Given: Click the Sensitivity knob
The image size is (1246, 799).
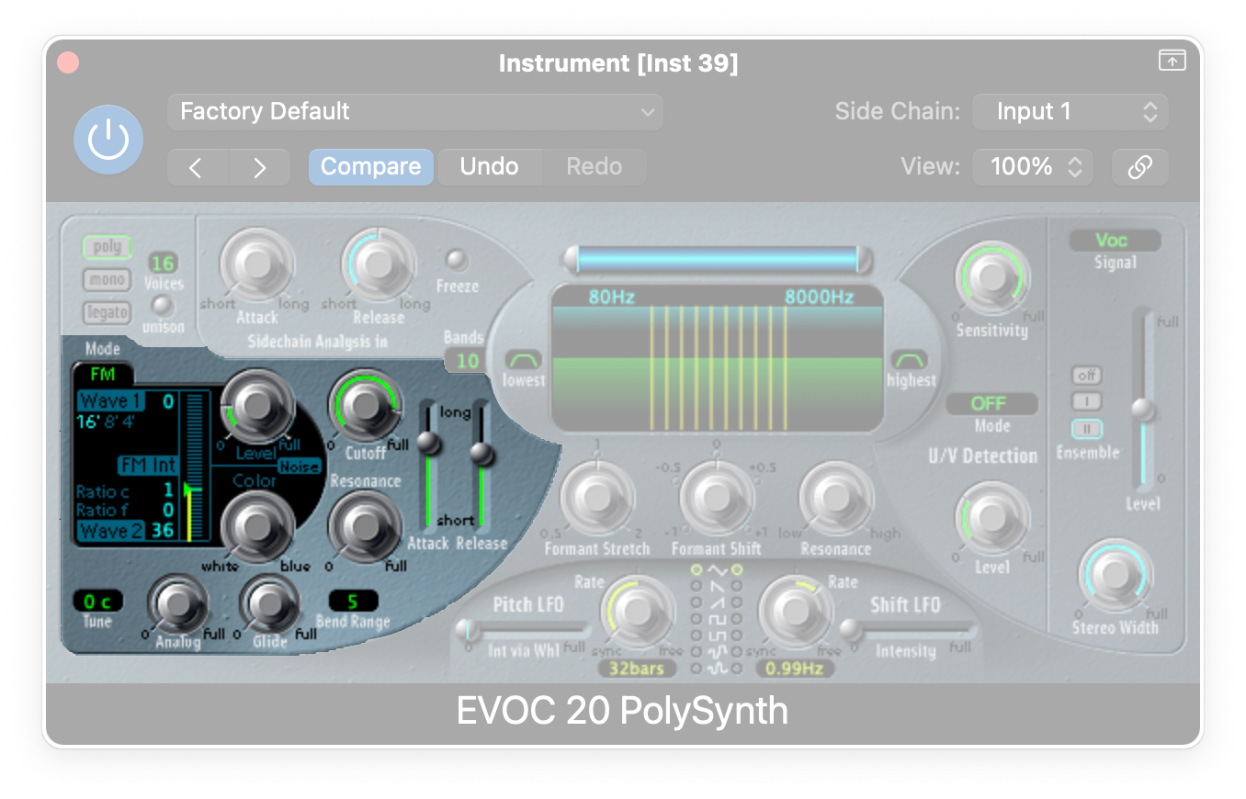Looking at the screenshot, I should click(x=992, y=278).
